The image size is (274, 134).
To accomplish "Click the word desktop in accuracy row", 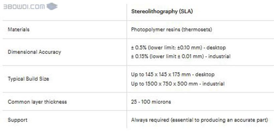I will [217, 48].
